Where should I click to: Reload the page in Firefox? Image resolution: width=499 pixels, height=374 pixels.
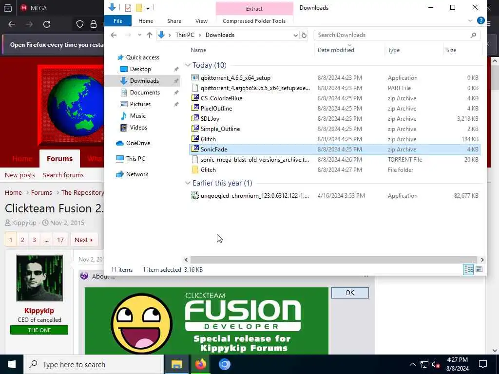pos(47,24)
